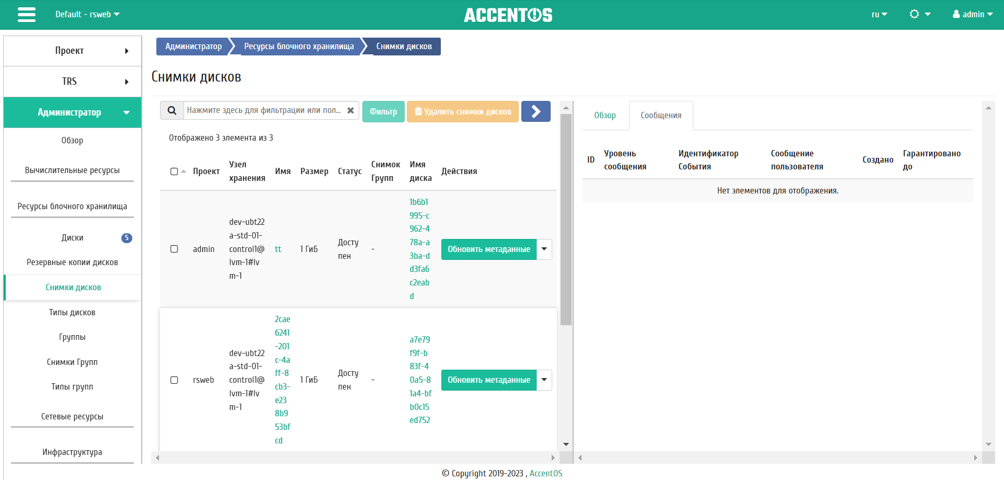The width and height of the screenshot is (1004, 480).
Task: Focus the filter search input field
Action: [264, 110]
